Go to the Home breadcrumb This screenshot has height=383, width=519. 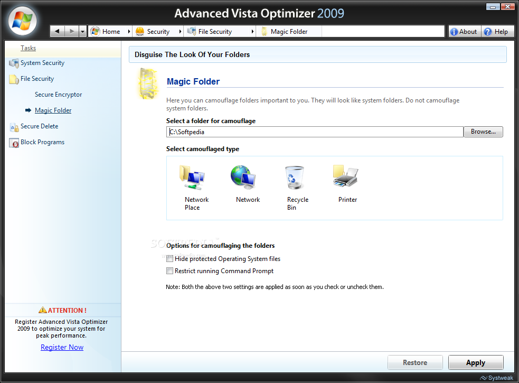tap(111, 32)
